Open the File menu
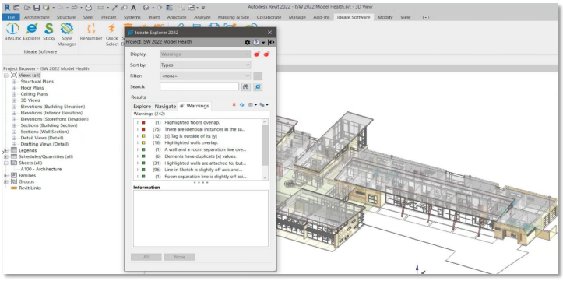The width and height of the screenshot is (563, 281). coord(11,17)
